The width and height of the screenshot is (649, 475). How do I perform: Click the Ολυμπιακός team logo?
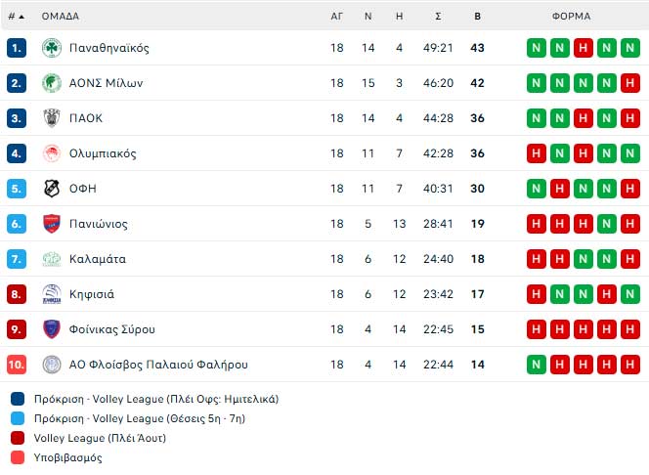point(52,153)
